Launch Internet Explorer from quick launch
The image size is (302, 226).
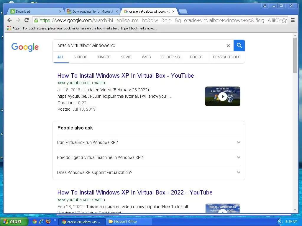41,222
